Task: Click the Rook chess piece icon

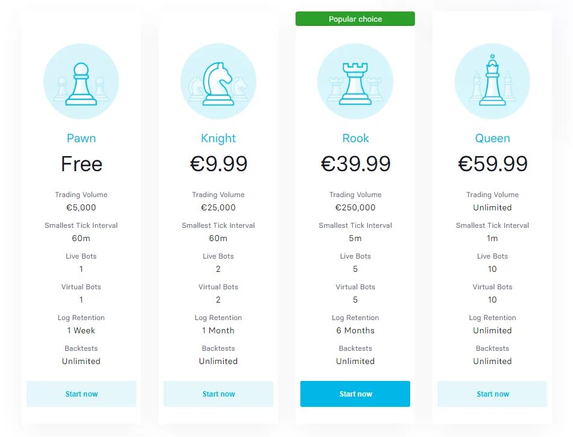Action: (355, 81)
